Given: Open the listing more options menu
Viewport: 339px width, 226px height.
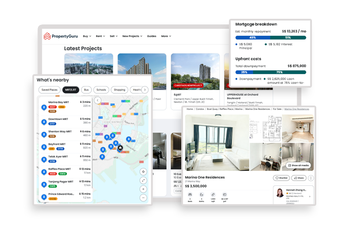Looking at the screenshot, I should click(311, 178).
